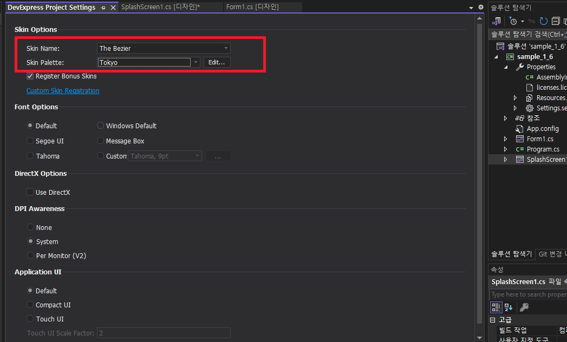
Task: Click the solution 'sample_1_6' icon
Action: (x=500, y=47)
